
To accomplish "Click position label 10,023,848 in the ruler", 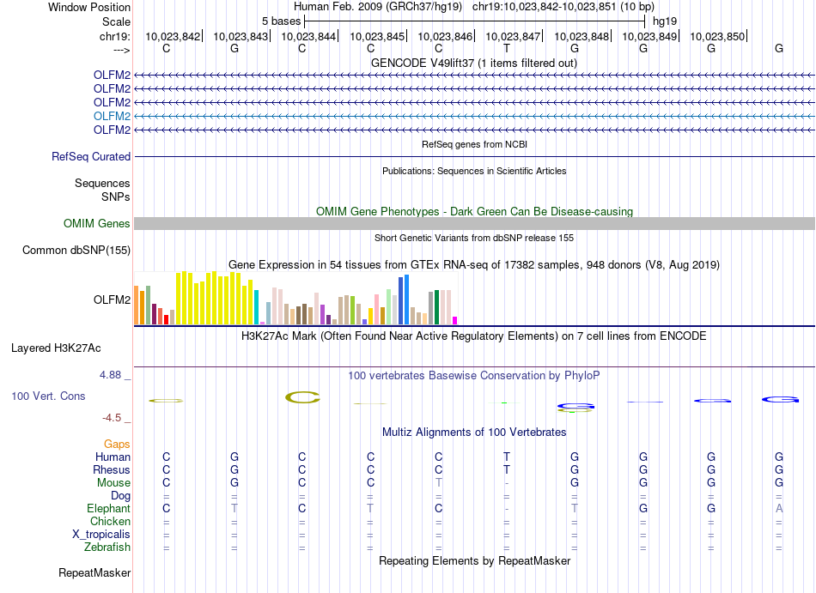I will point(582,36).
